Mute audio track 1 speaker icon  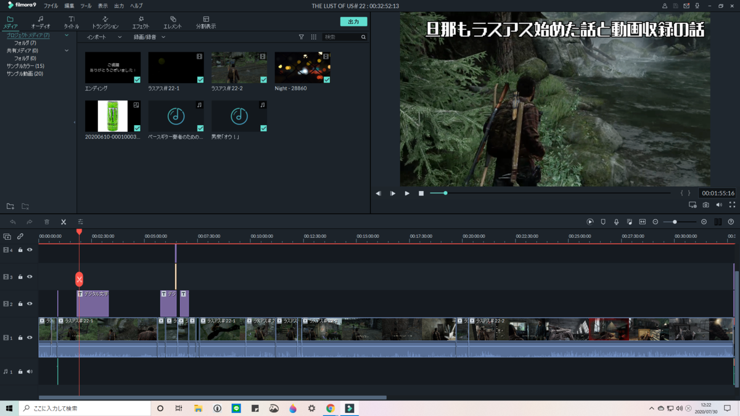(30, 372)
